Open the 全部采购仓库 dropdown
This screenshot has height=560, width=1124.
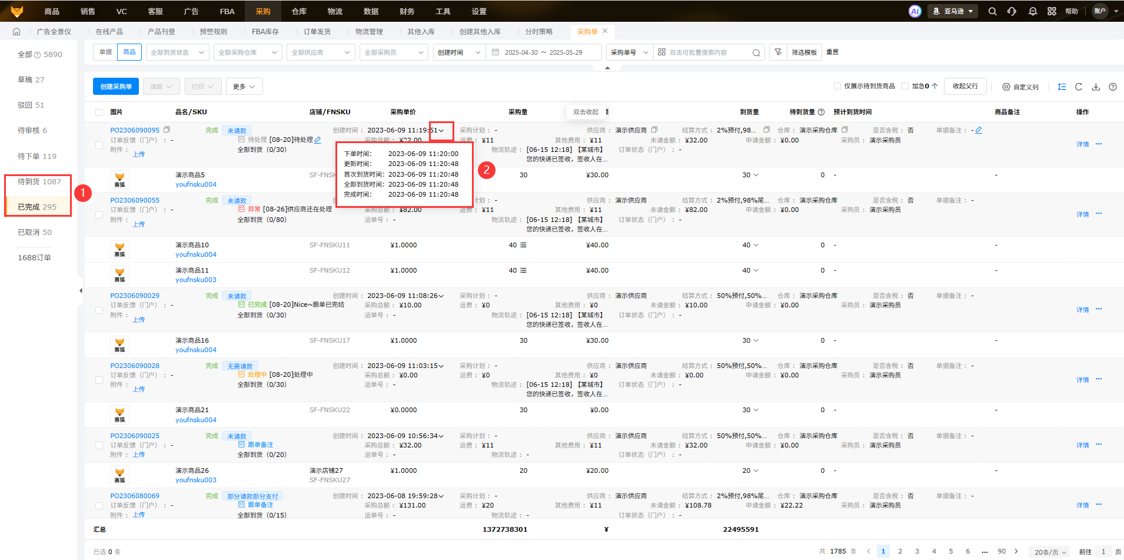coord(248,52)
